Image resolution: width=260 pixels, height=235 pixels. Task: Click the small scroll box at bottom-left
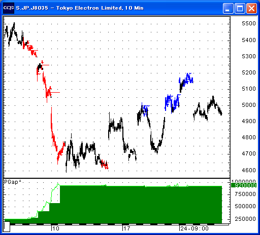point(7,226)
